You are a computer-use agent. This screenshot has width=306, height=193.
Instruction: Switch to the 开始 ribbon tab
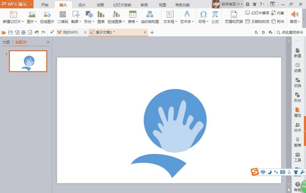tap(45, 5)
